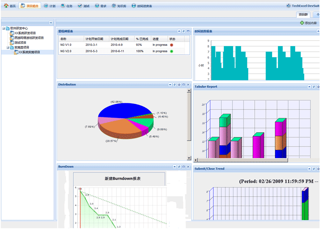Click the NG V1.0 milestone name
Viewport: 323px width, 229px height.
(x=66, y=45)
